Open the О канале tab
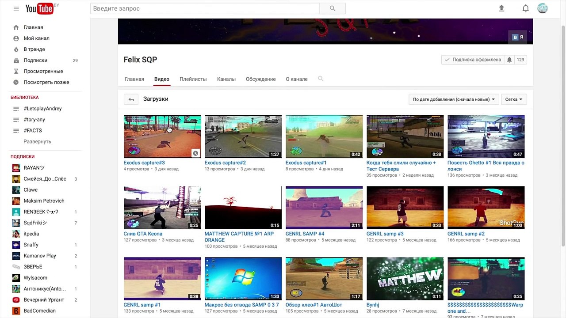The width and height of the screenshot is (566, 318). pos(297,79)
